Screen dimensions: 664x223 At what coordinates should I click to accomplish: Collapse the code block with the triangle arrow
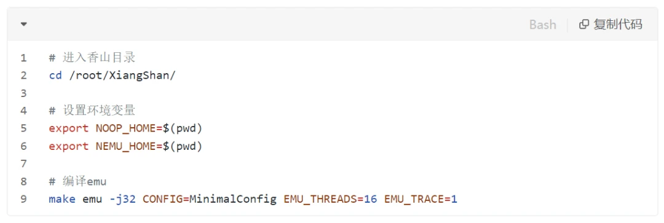(24, 25)
